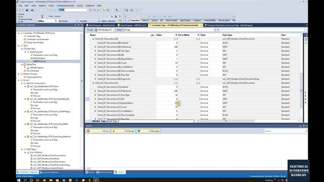Click the Errors panel Search field
Viewport: 324px width, 182px height.
pyautogui.click(x=285, y=131)
